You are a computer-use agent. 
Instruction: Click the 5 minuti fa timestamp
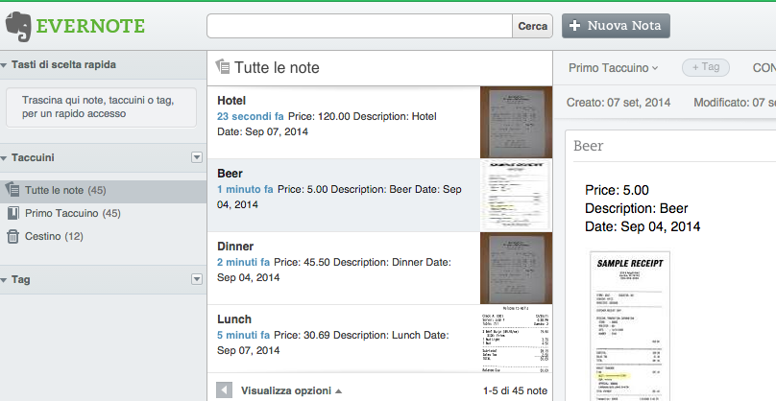pos(244,335)
